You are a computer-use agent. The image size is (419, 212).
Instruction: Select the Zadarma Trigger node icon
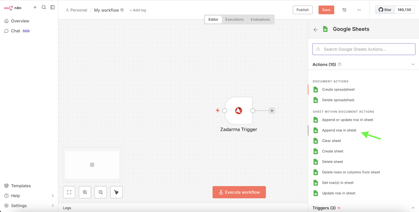(x=239, y=110)
